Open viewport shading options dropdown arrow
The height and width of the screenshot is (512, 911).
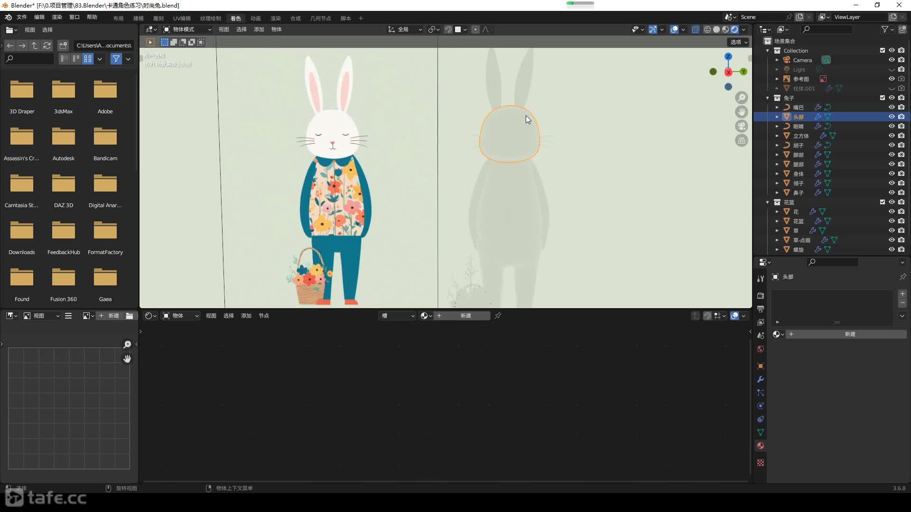pos(744,29)
